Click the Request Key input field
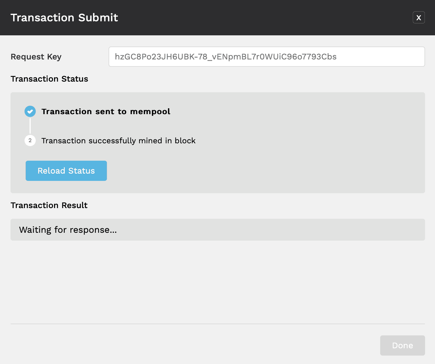 [267, 57]
